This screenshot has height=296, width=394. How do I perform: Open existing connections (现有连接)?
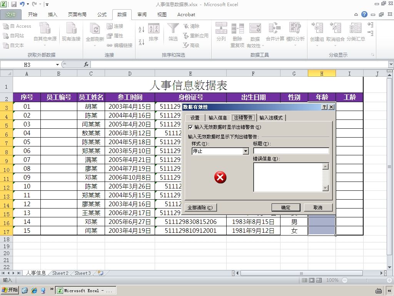coord(71,32)
